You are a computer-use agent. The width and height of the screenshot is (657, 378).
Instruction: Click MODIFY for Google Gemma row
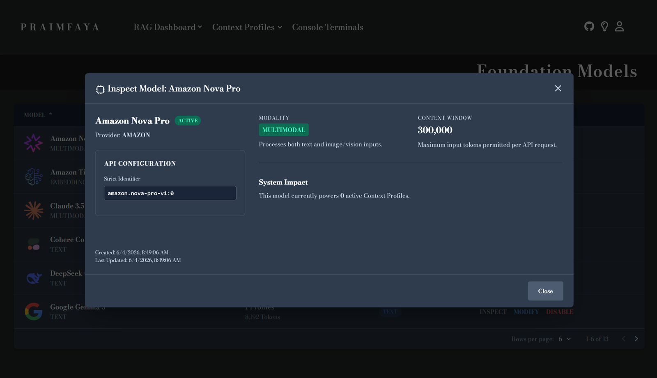tap(526, 312)
